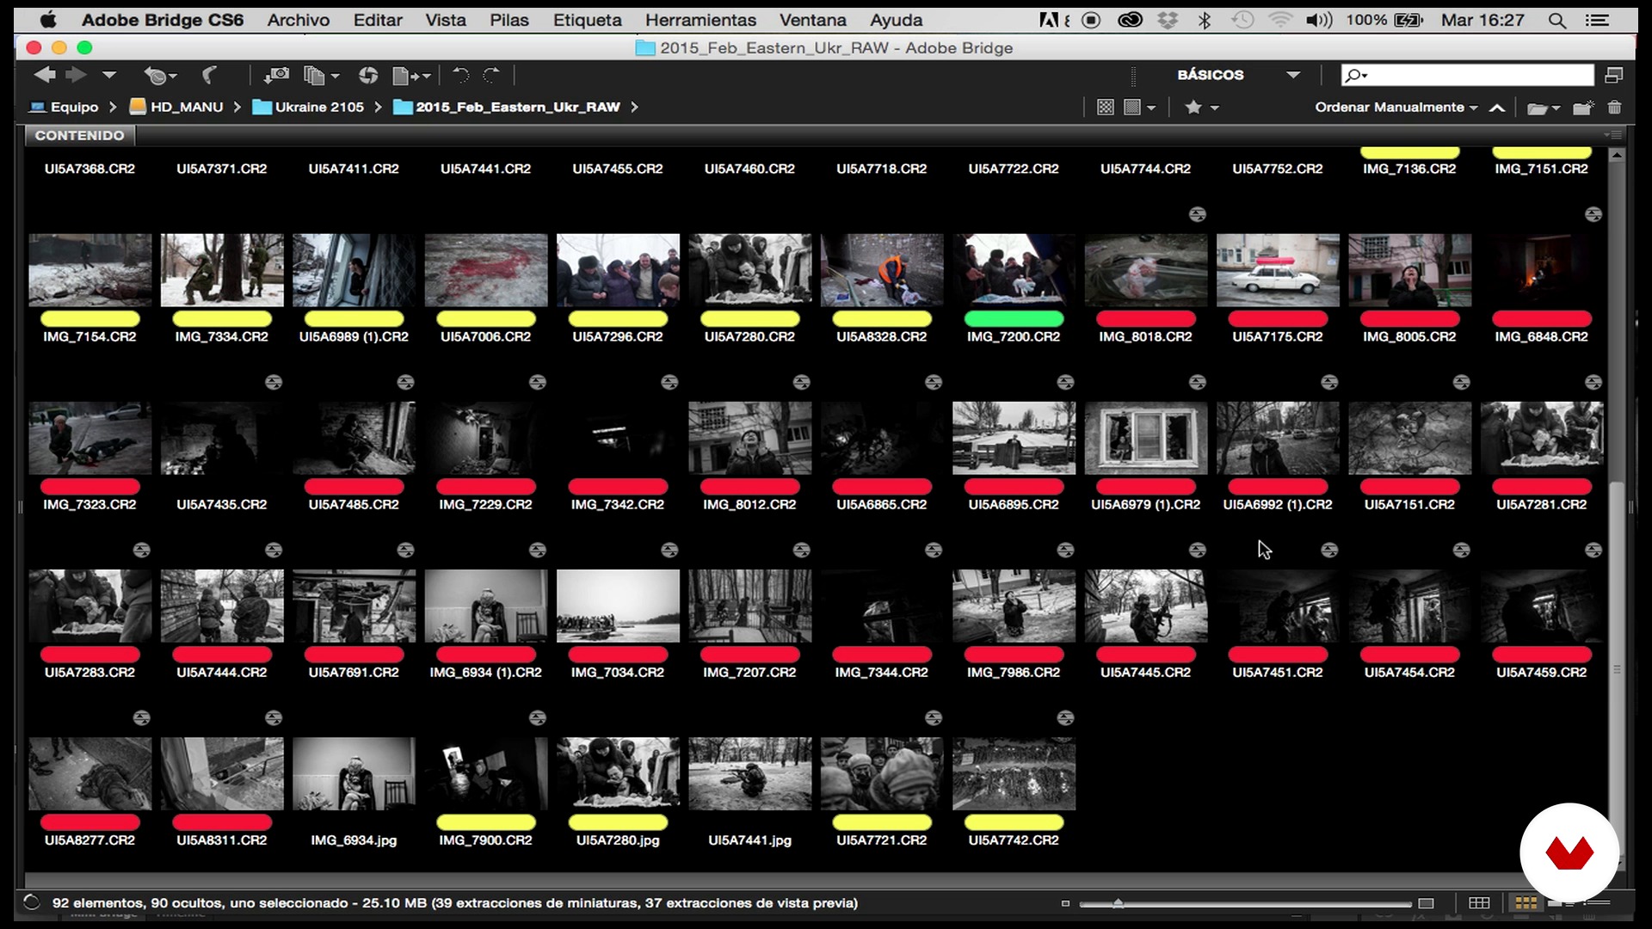Open the Vista menu

(446, 20)
